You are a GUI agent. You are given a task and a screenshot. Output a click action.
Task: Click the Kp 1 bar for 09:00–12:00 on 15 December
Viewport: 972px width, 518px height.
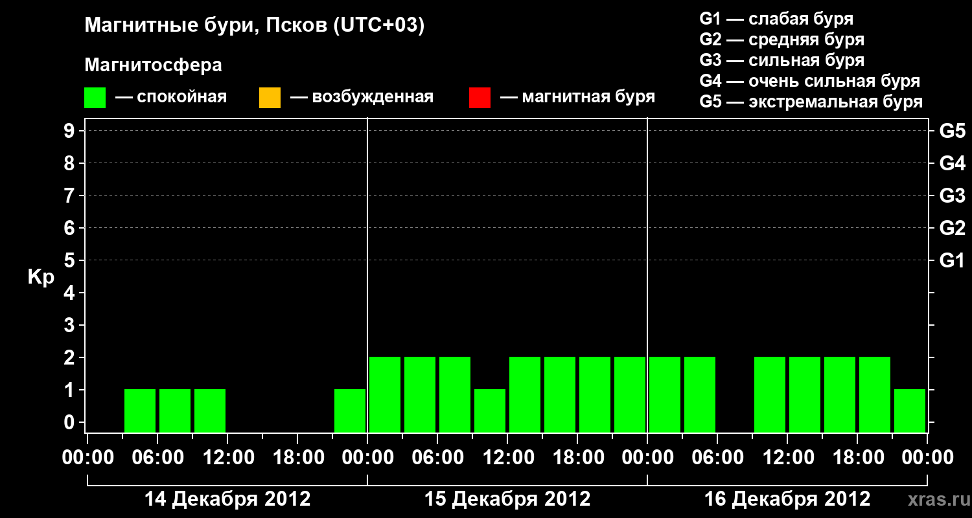point(490,411)
